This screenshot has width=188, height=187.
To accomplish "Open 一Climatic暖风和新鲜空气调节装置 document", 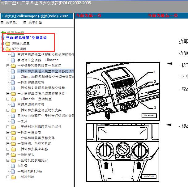I will click(45, 77).
